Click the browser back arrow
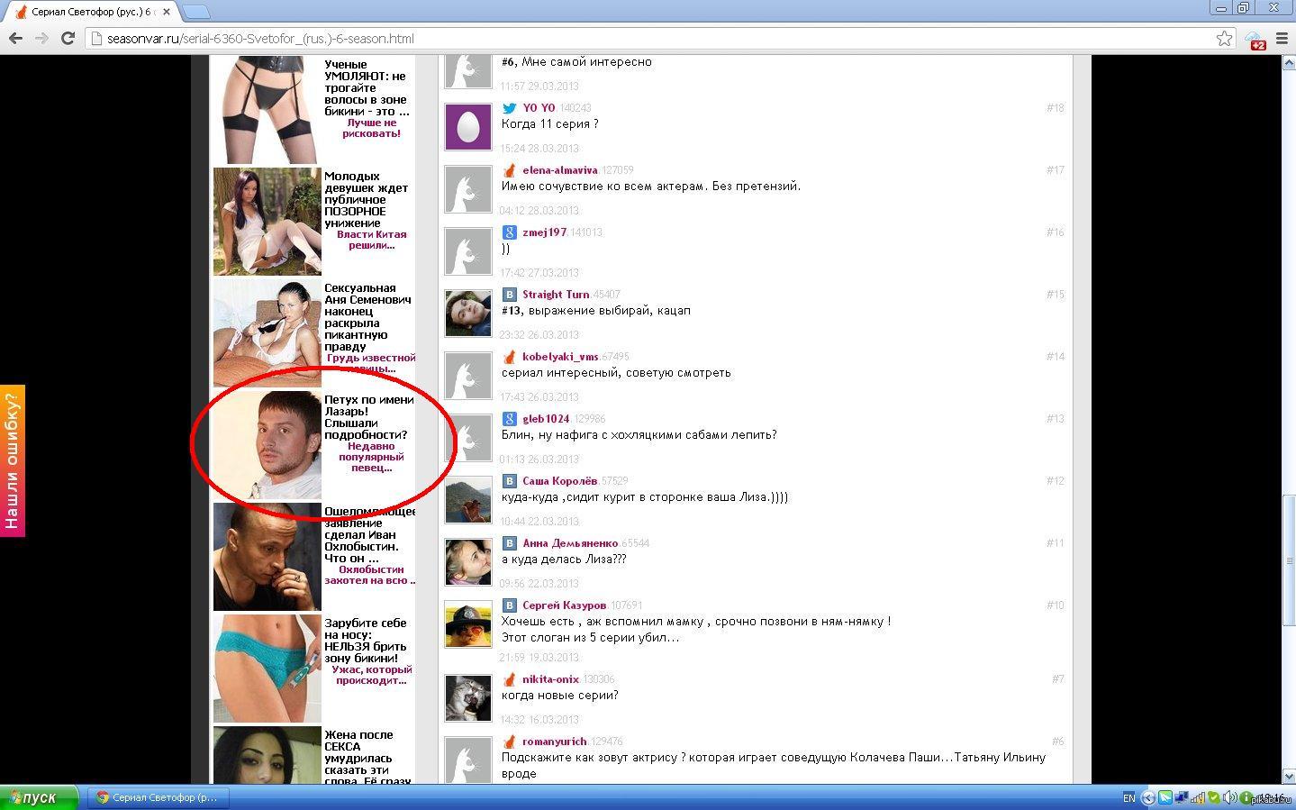Screen dimensions: 1296x810 click(15, 38)
